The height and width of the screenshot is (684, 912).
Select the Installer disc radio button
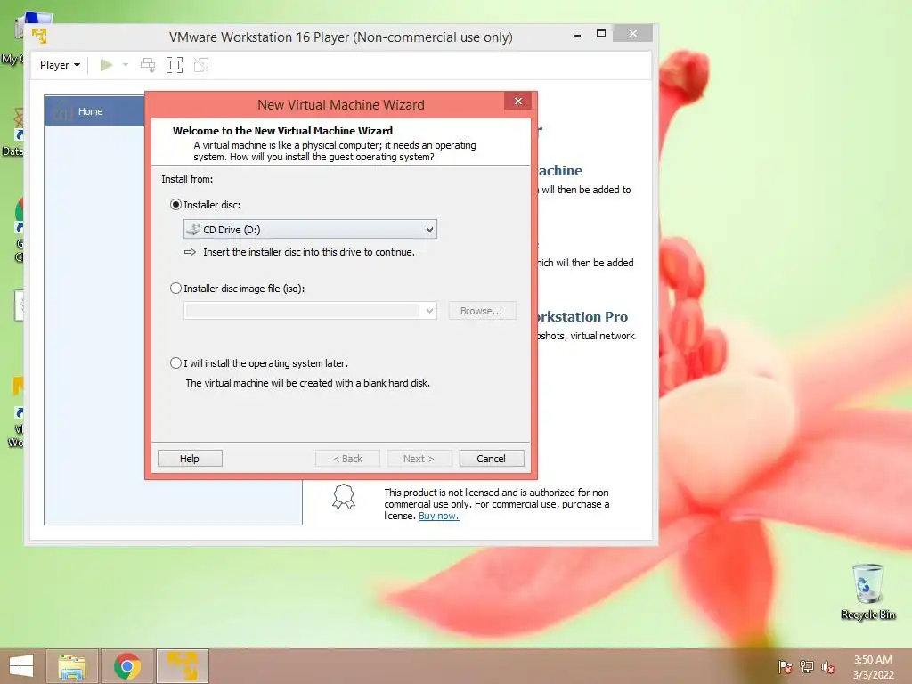point(175,205)
